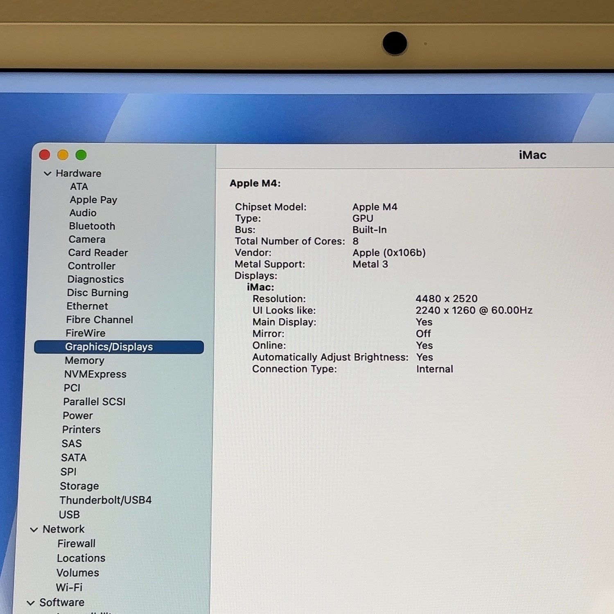Collapse the Network section chevron
This screenshot has width=614, height=614.
click(x=34, y=529)
